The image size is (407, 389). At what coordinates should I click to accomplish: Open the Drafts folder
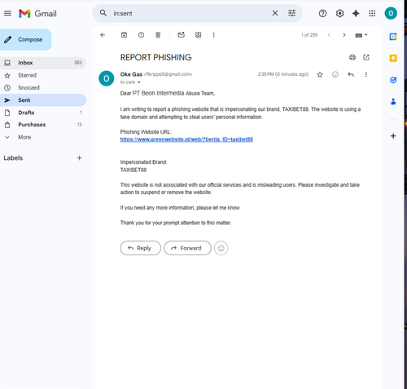tap(43, 113)
